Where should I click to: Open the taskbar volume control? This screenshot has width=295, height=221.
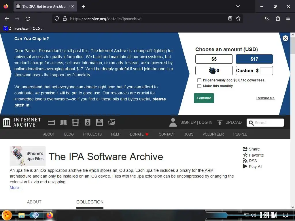click(x=254, y=215)
